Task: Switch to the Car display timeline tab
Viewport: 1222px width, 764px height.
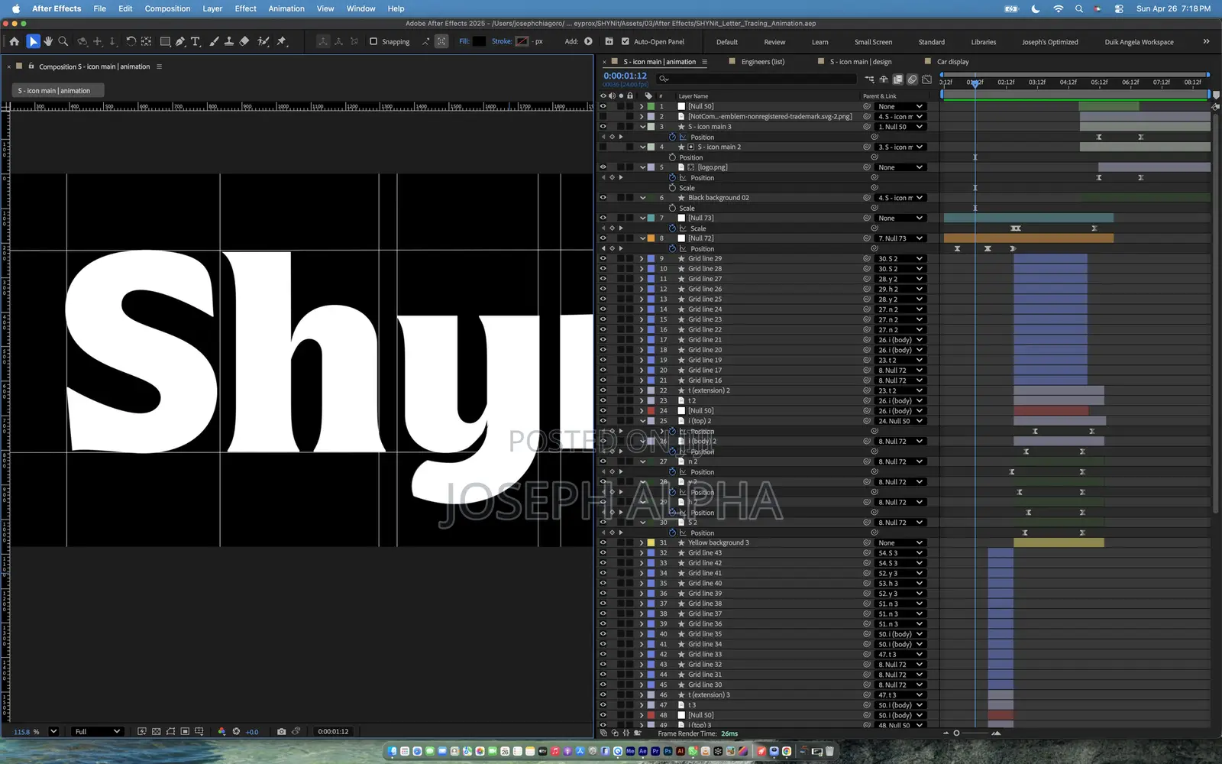Action: tap(952, 62)
